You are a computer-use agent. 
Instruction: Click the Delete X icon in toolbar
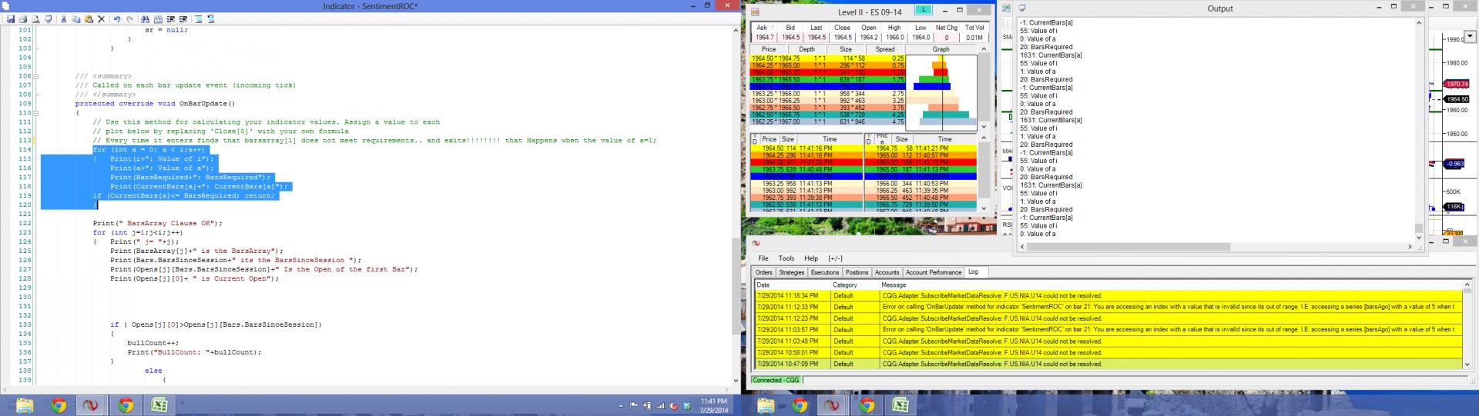coord(101,19)
